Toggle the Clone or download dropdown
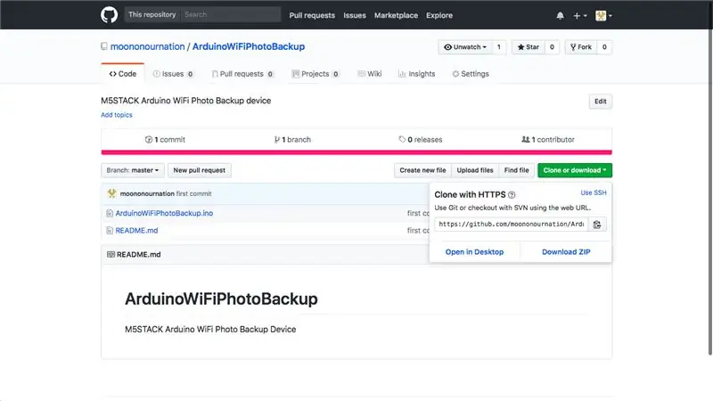The width and height of the screenshot is (713, 401). (575, 170)
